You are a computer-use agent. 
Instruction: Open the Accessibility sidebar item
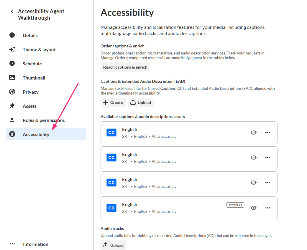click(x=36, y=134)
